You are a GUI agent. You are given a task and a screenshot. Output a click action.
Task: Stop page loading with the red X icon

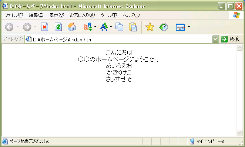(44, 27)
